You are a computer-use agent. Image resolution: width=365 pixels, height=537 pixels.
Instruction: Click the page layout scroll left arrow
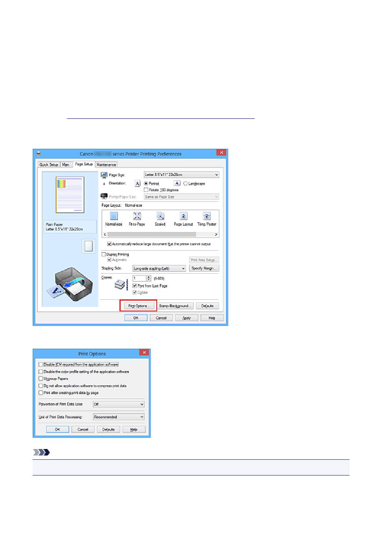[x=105, y=234]
